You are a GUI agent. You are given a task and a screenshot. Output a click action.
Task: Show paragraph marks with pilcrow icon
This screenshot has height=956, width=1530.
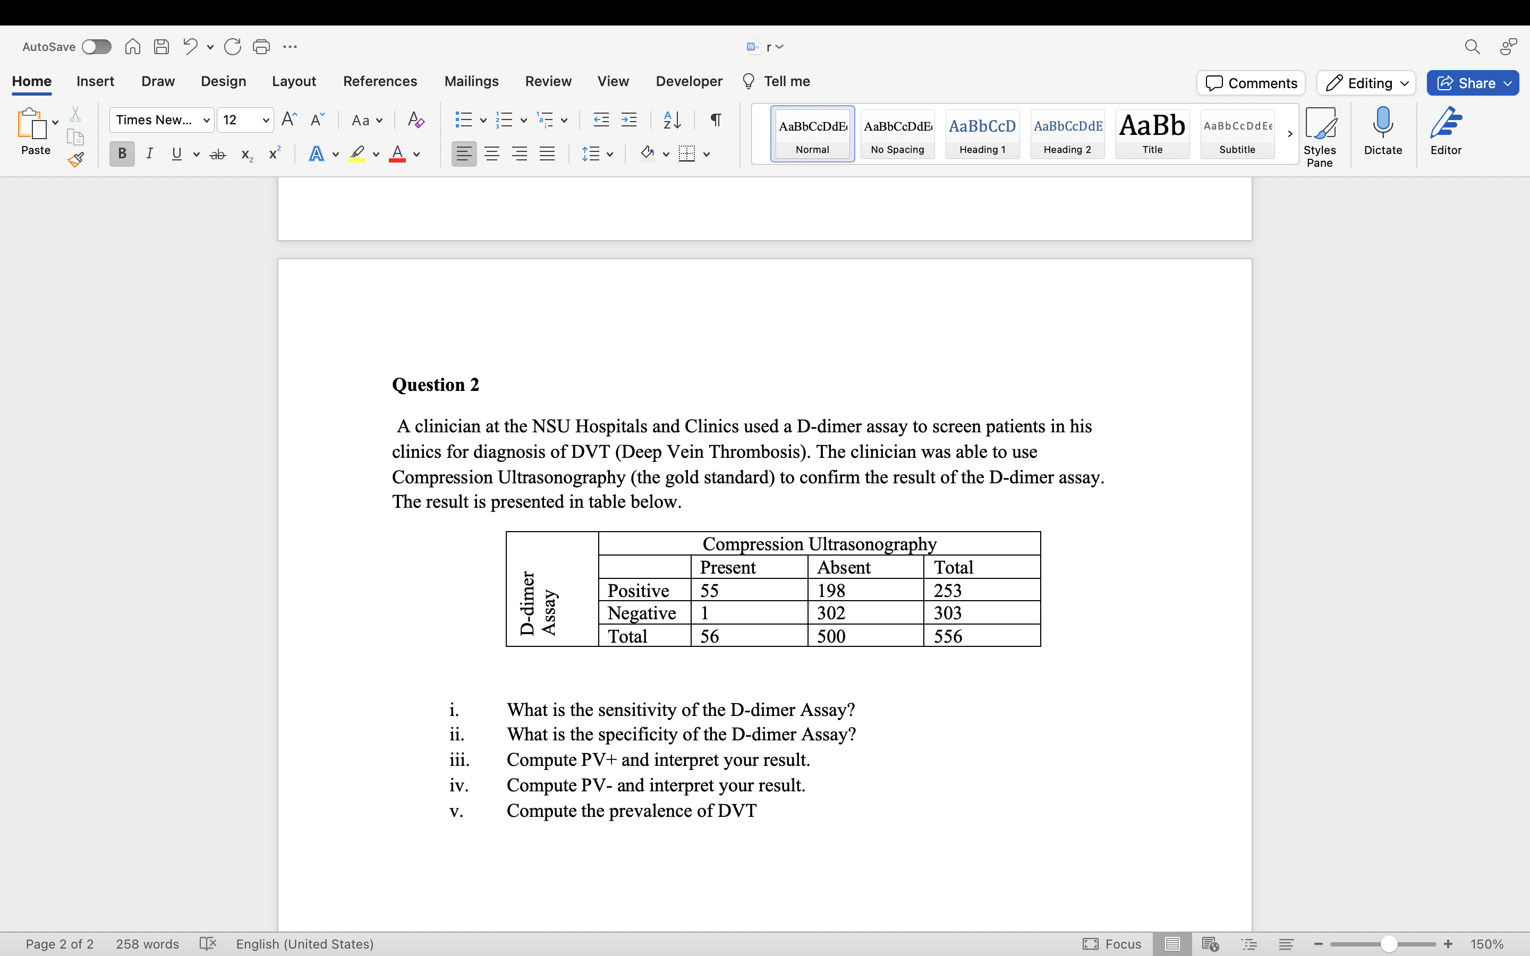(716, 119)
